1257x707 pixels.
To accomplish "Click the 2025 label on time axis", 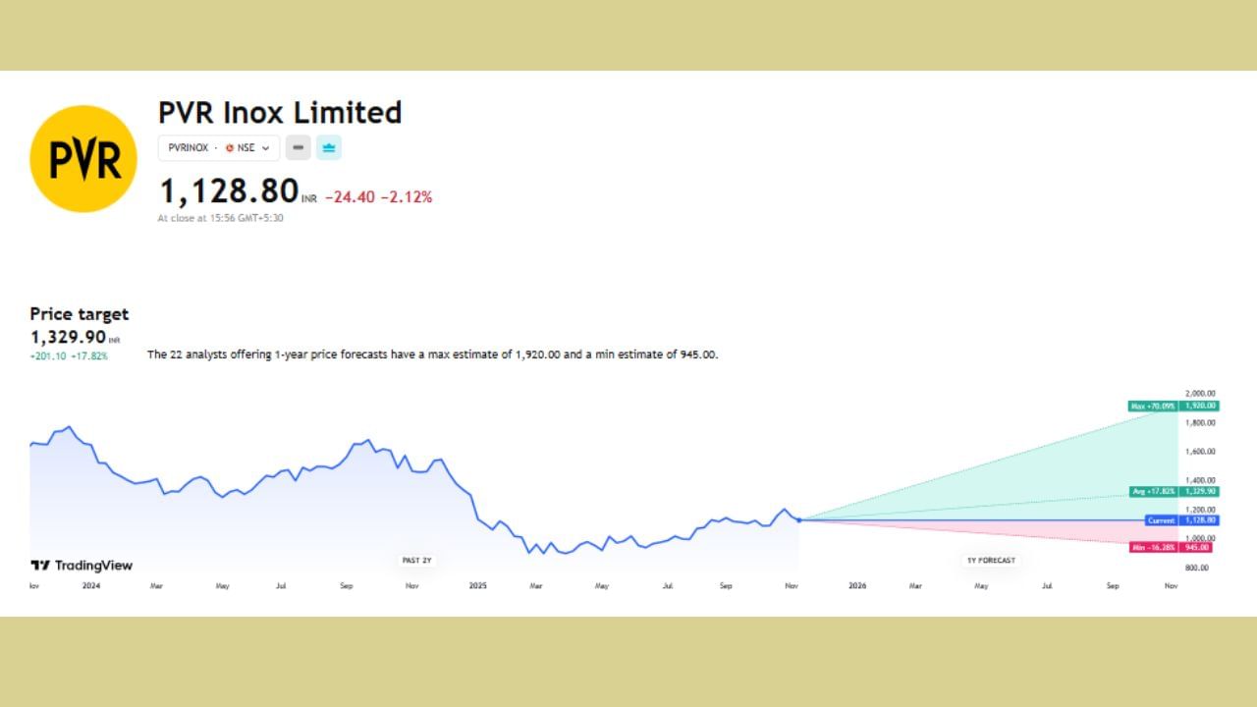I will click(x=477, y=586).
